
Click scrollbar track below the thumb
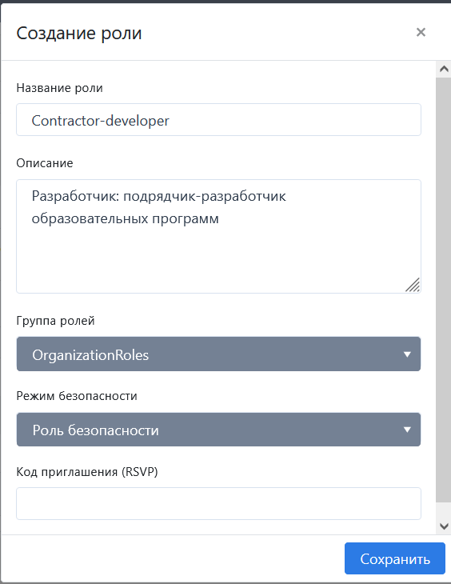pos(444,510)
